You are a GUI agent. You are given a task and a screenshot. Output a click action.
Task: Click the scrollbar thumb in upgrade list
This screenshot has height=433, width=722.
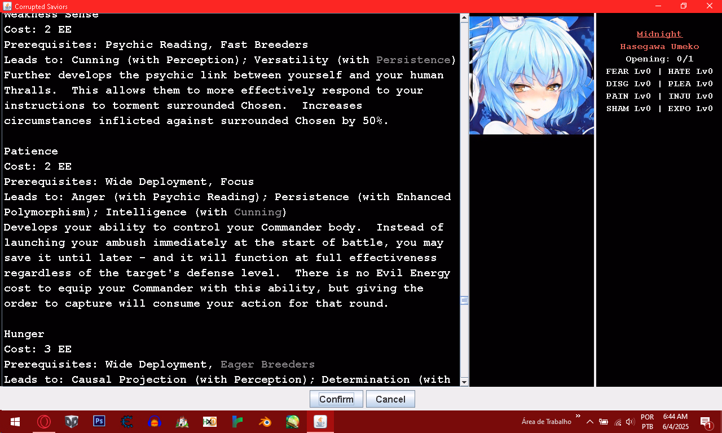[x=464, y=301]
